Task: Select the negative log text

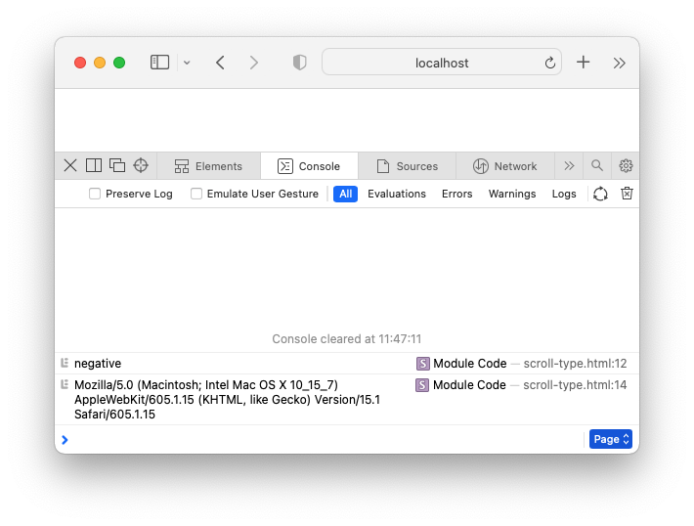Action: 98,364
